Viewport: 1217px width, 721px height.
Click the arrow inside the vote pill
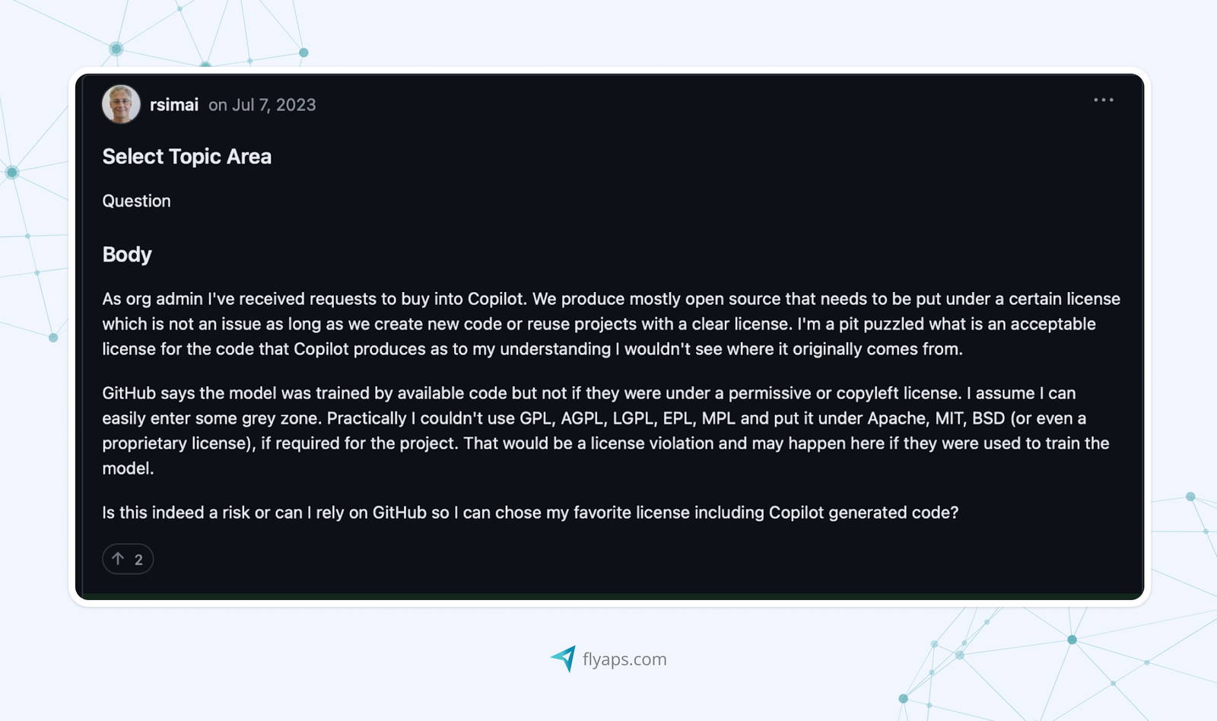click(x=118, y=559)
